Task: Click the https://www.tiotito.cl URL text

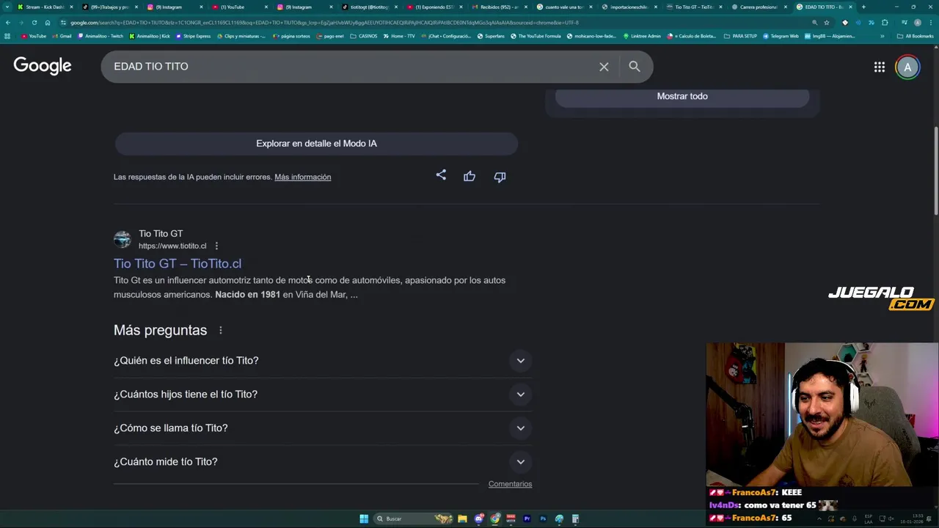Action: point(172,246)
